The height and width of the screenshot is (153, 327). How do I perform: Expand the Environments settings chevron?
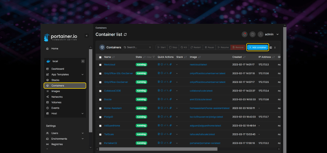(x=83, y=139)
